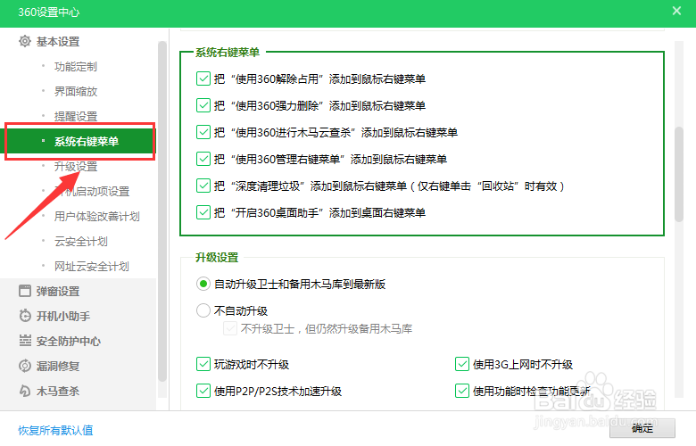Expand the 木马查杀 section

[x=58, y=391]
